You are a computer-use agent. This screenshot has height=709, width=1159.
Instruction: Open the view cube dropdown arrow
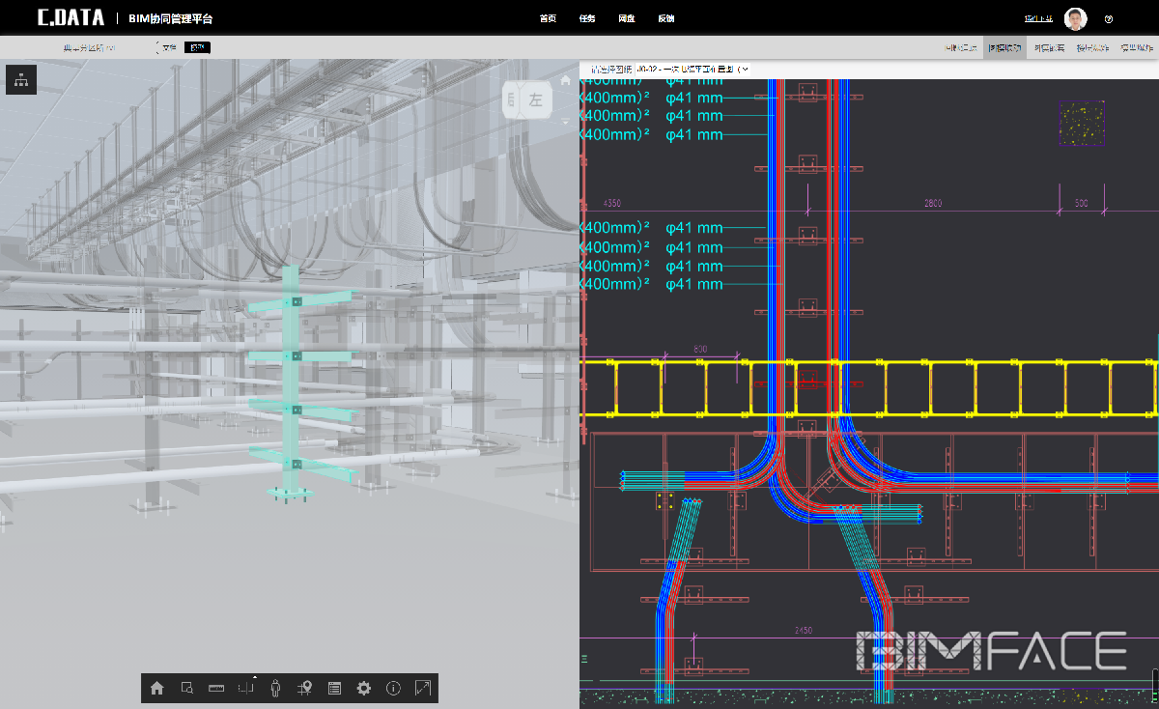coord(565,122)
